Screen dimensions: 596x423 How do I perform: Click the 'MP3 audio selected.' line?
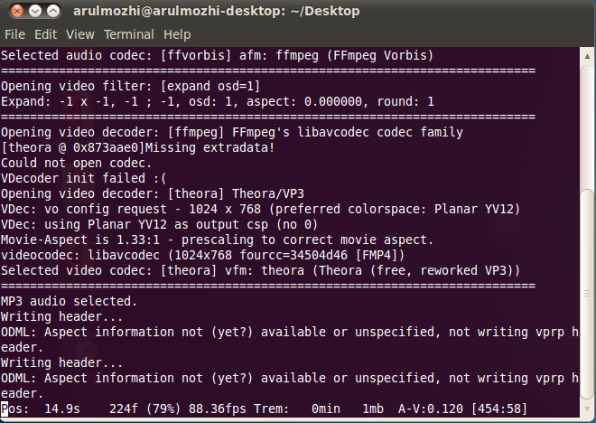(69, 301)
